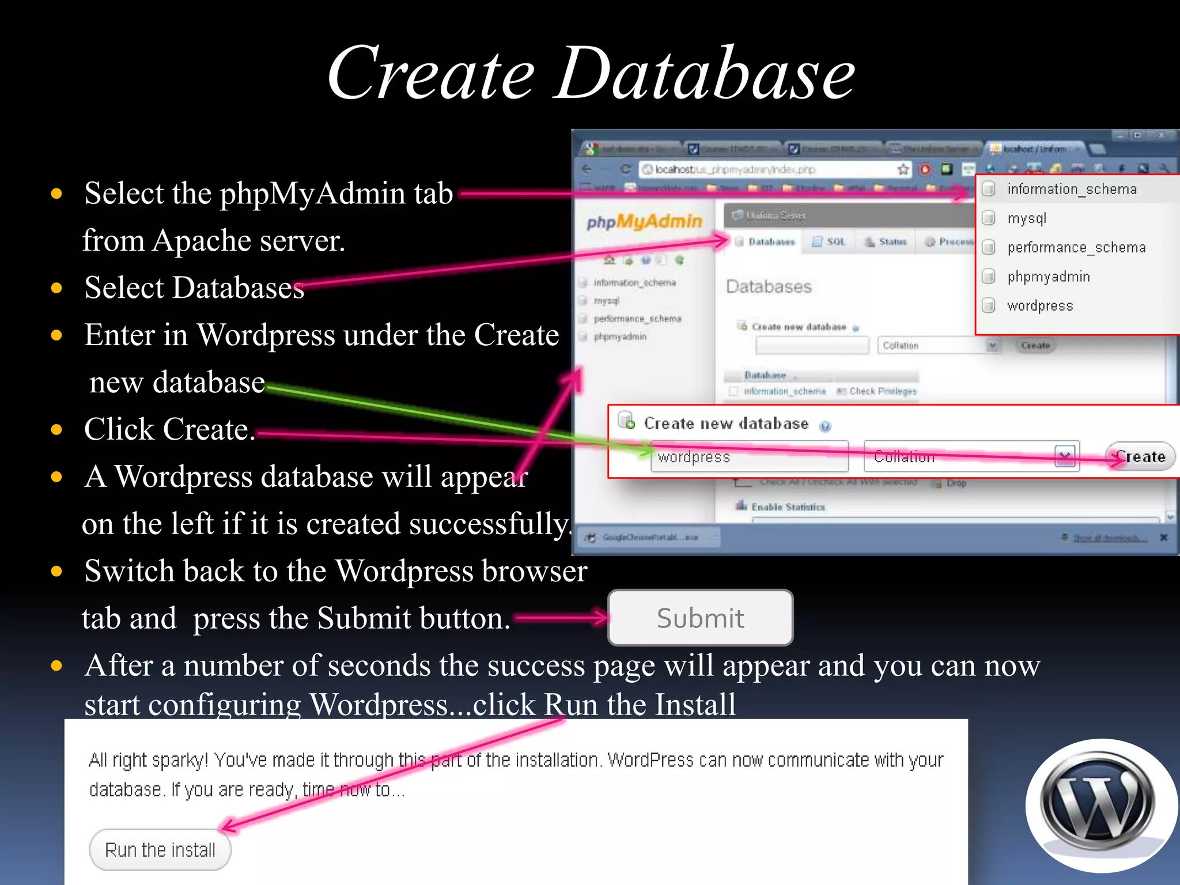
Task: Close the downloads bar with the X
Action: pos(1163,537)
